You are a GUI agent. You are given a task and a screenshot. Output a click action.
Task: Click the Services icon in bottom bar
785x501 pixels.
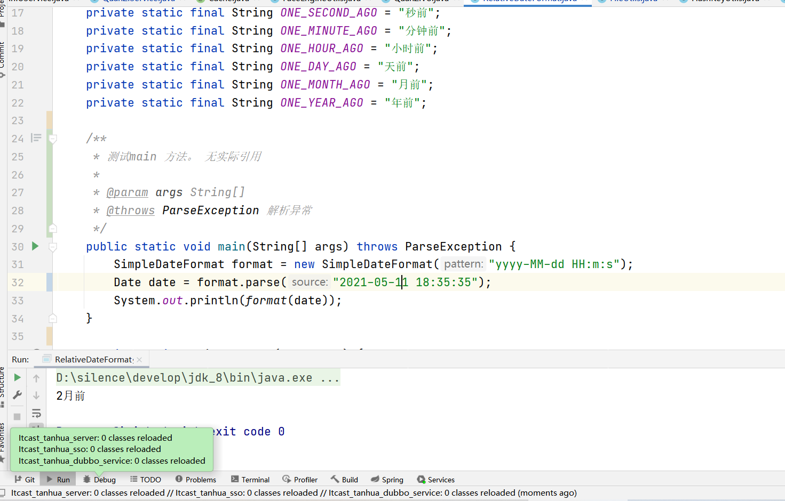click(421, 479)
